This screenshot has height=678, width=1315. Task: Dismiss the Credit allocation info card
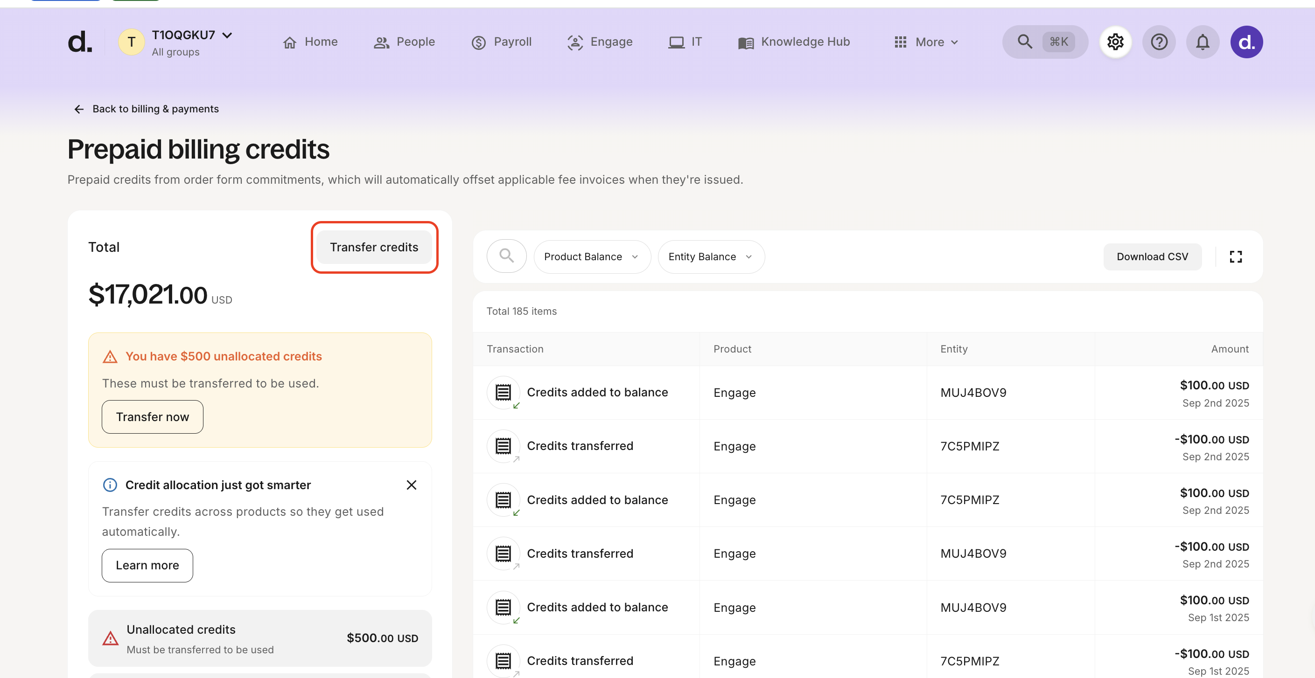click(x=412, y=484)
